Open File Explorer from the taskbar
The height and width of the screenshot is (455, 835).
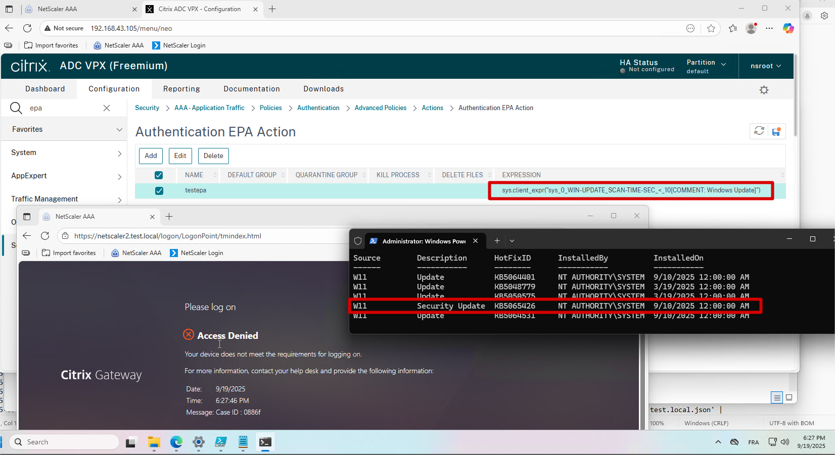154,442
